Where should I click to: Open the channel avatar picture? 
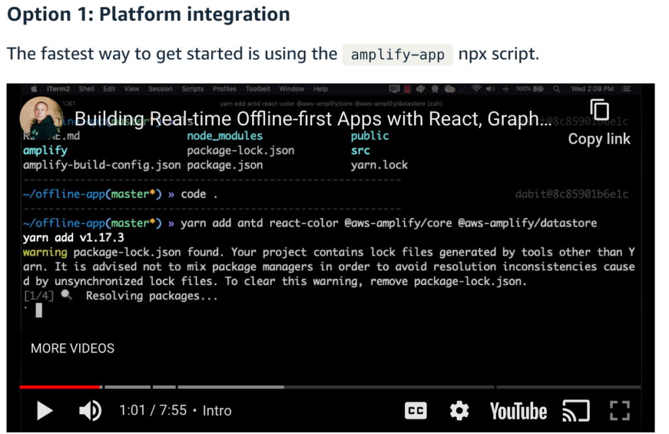[x=41, y=118]
